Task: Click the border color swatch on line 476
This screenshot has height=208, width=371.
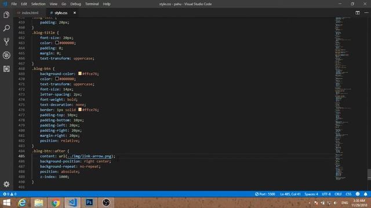Action: [80, 110]
